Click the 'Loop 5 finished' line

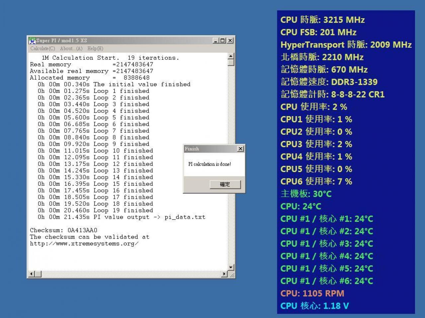point(93,117)
